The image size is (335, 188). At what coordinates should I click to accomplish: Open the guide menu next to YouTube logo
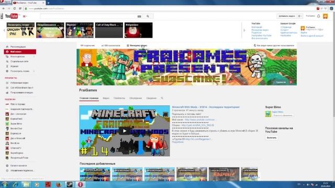coord(25,16)
